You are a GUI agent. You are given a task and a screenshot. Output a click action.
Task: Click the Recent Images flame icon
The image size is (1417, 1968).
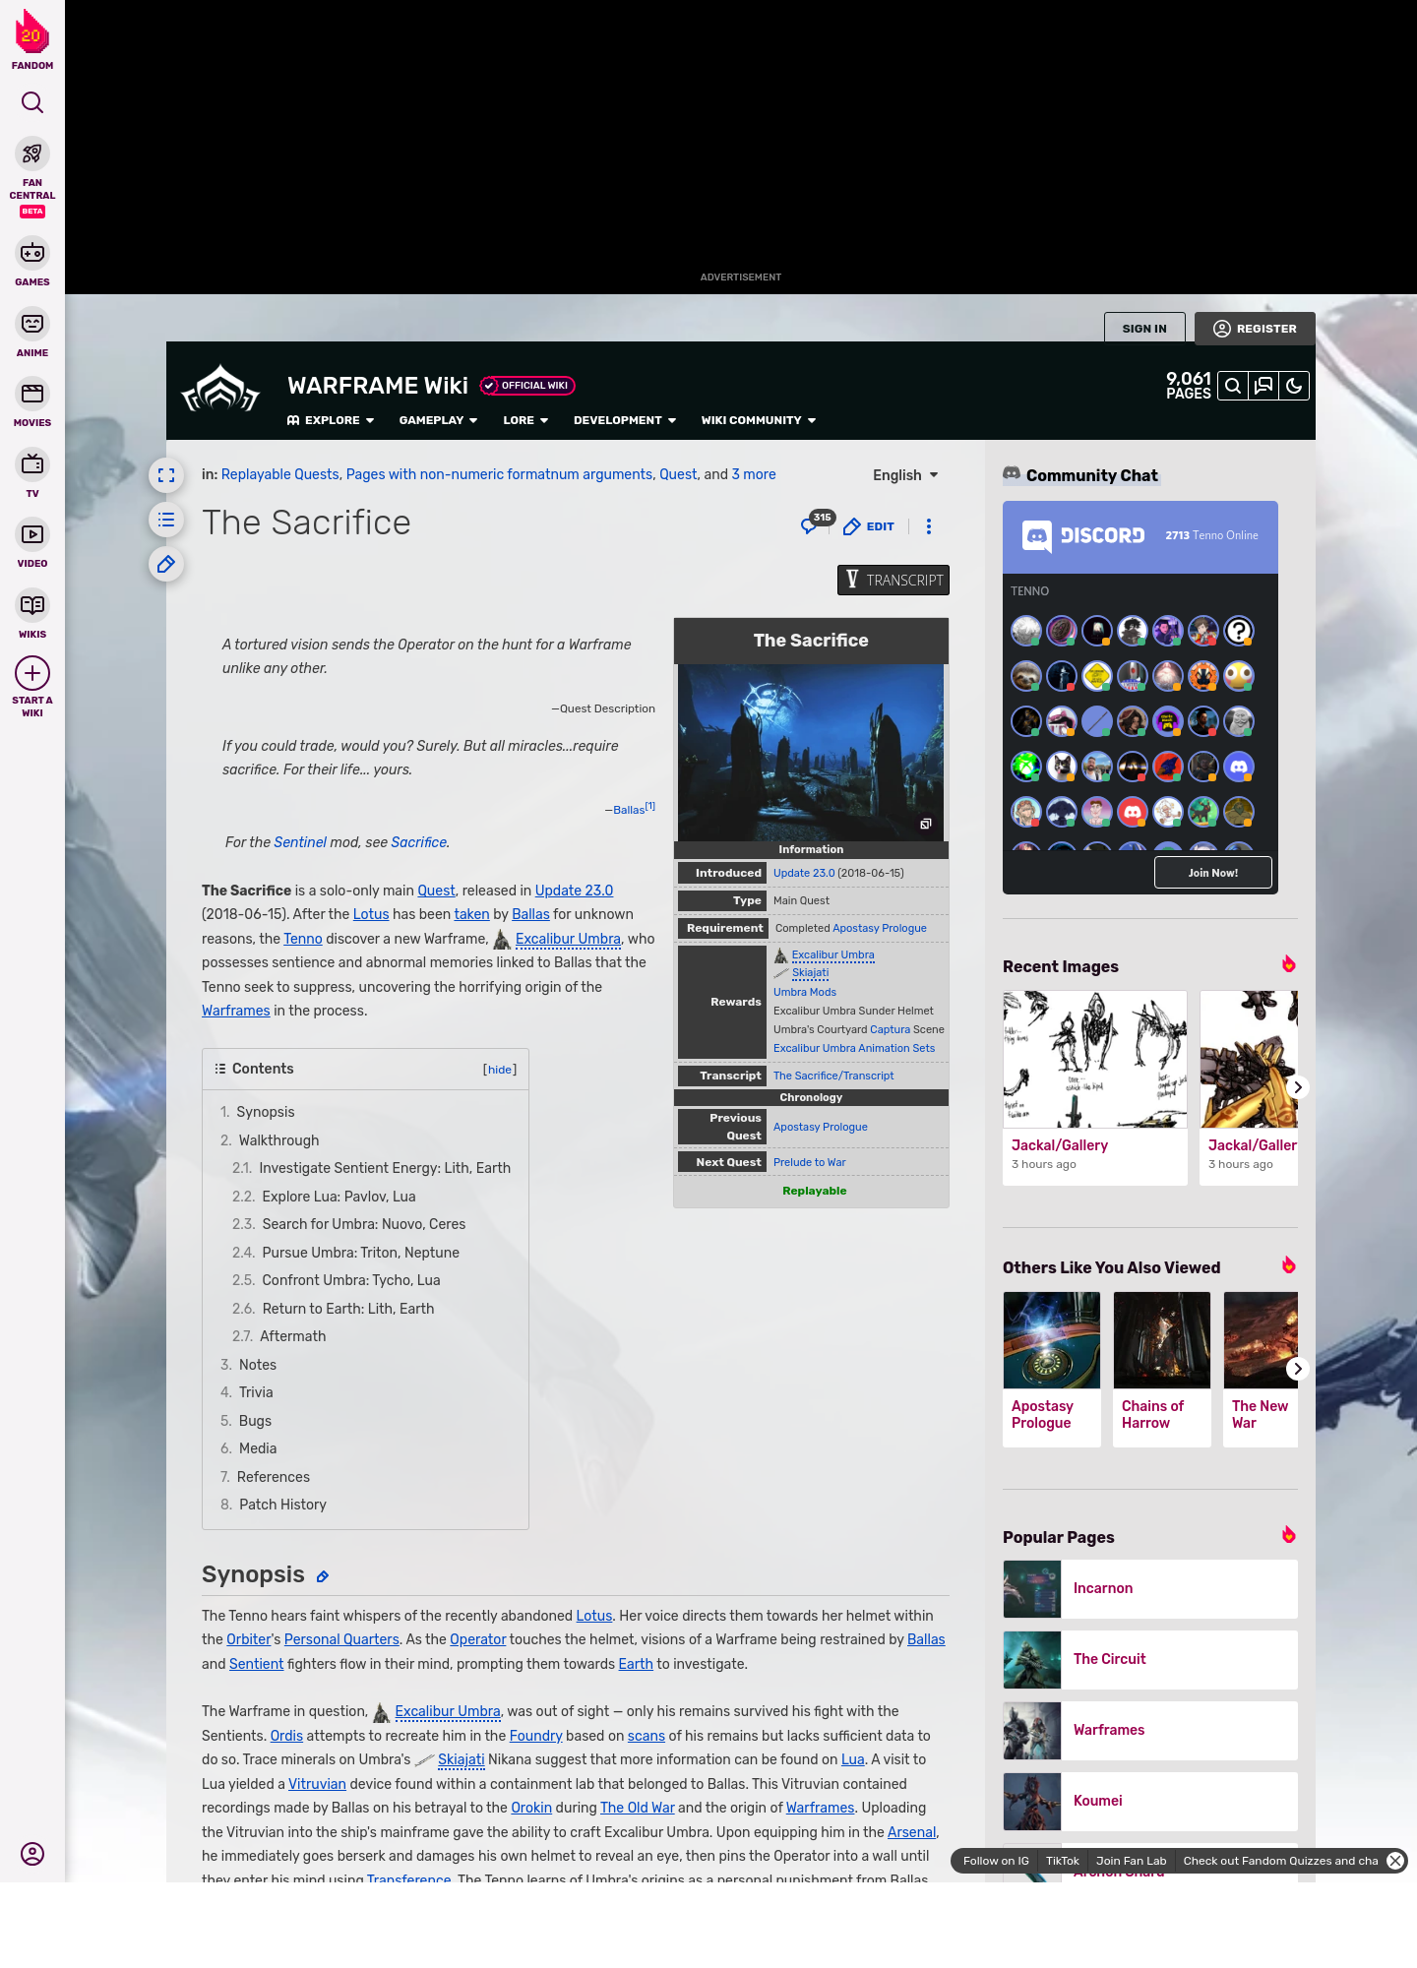click(x=1289, y=964)
